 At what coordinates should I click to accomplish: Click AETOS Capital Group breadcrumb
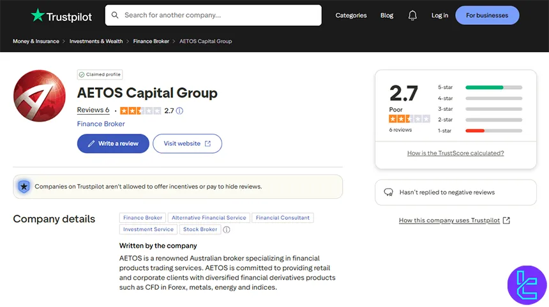[206, 41]
